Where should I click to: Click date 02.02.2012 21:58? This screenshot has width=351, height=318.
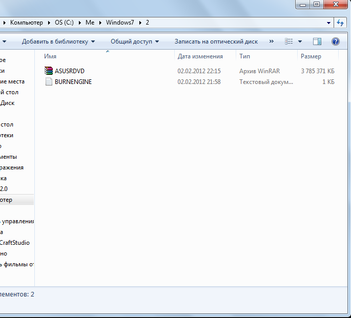[x=199, y=82]
